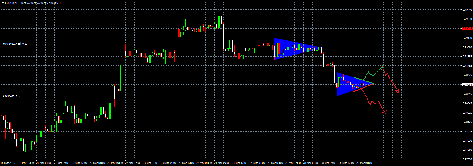Click the 29 Mar 01:00 time label
This screenshot has width=473, height=166.
click(x=364, y=163)
